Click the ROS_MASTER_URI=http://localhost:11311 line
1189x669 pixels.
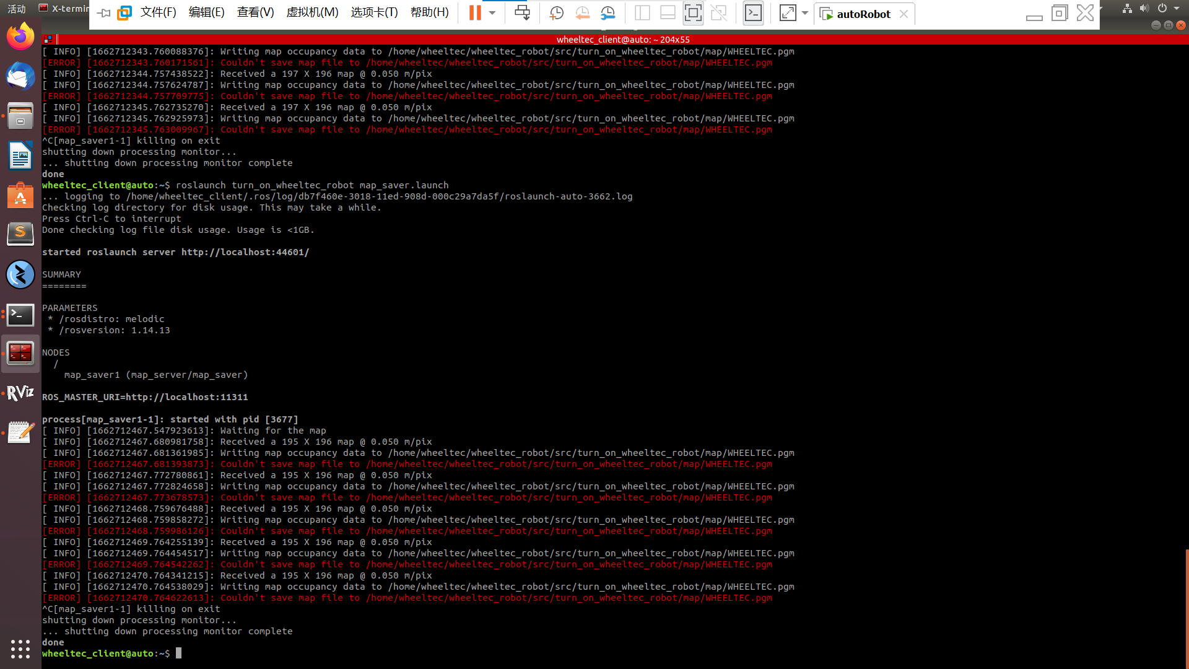point(145,397)
